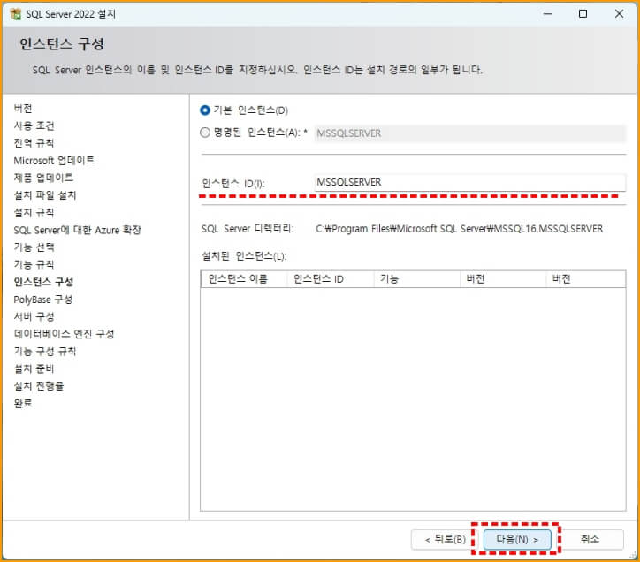Click the 제품 업데이트 step
The image size is (640, 562).
43,178
